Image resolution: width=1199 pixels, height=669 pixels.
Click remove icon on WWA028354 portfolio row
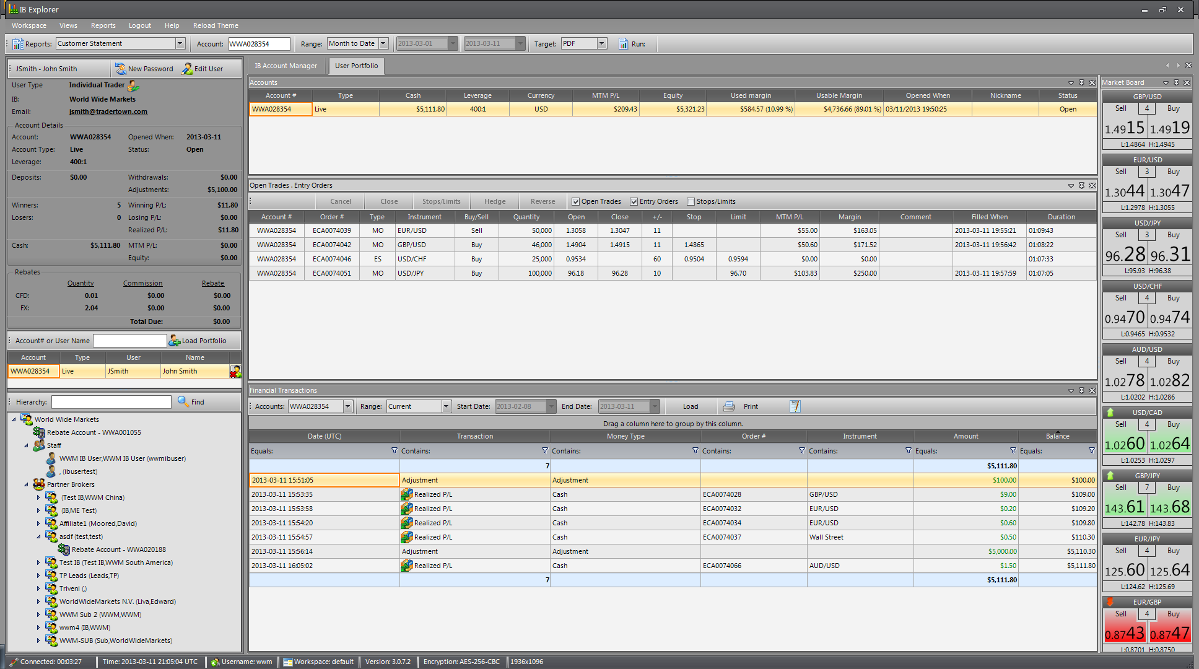(x=235, y=371)
